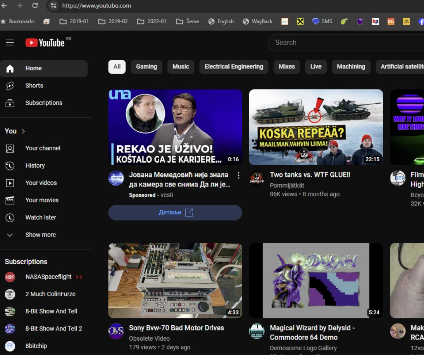The image size is (424, 355).
Task: Click Obsolete Video channel name
Action: click(149, 338)
